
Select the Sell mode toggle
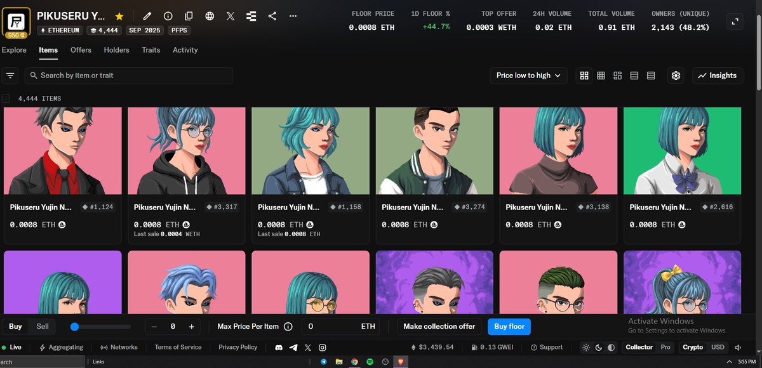pyautogui.click(x=43, y=327)
